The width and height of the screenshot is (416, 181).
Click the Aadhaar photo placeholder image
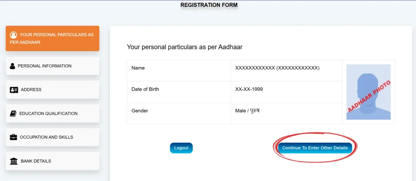pyautogui.click(x=368, y=92)
